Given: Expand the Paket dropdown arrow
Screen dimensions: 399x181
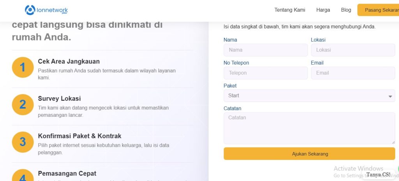Looking at the screenshot, I should pos(390,96).
